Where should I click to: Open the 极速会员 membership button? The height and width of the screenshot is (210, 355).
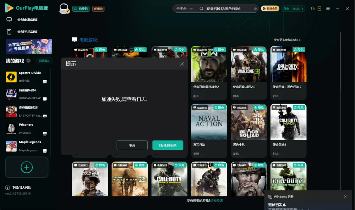[270, 9]
